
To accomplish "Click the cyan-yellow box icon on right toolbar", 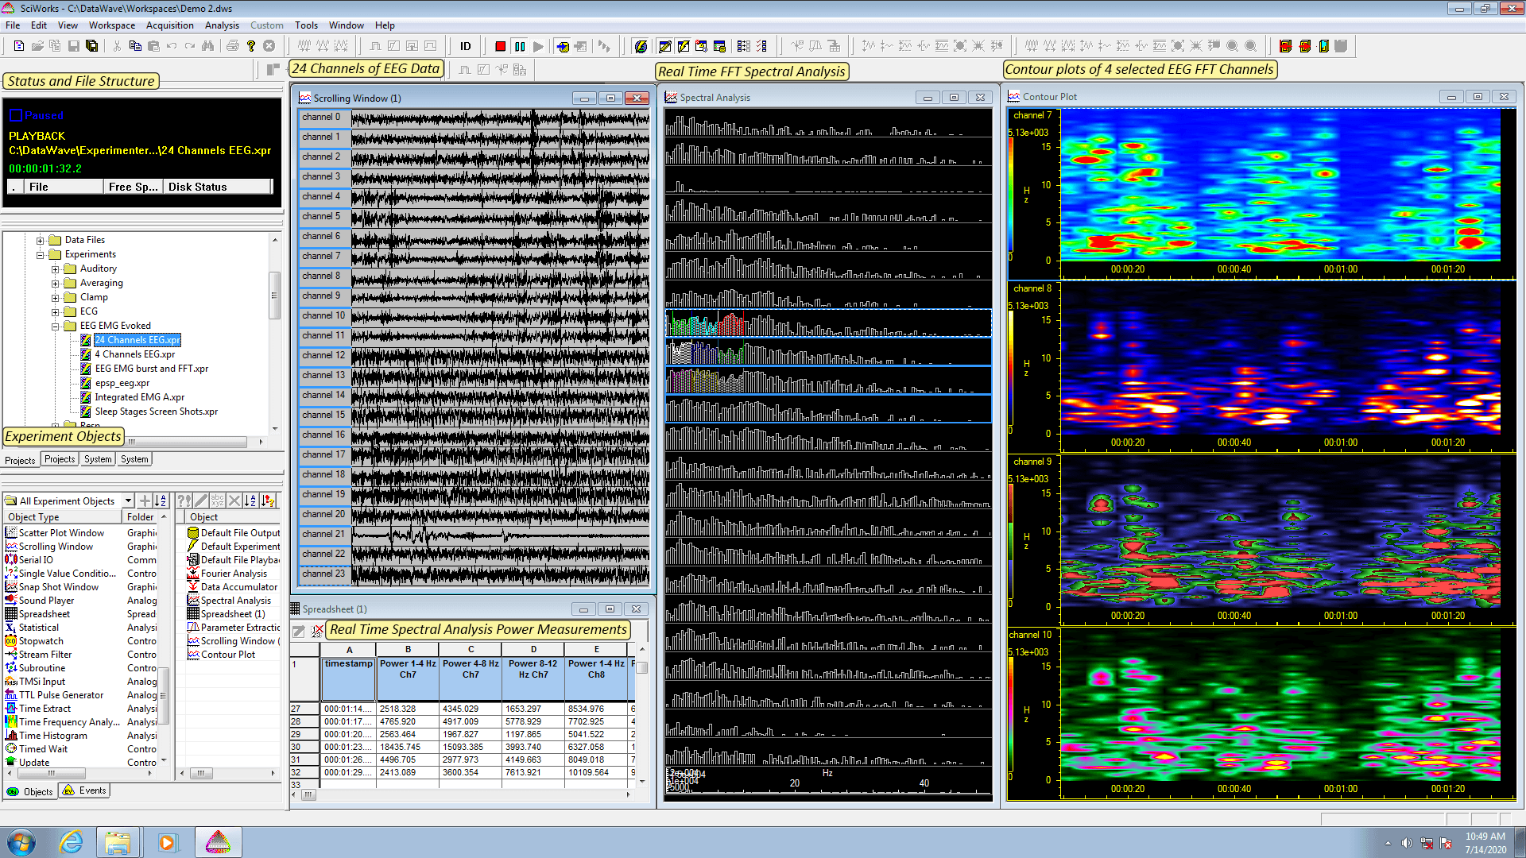I will click(x=1323, y=46).
